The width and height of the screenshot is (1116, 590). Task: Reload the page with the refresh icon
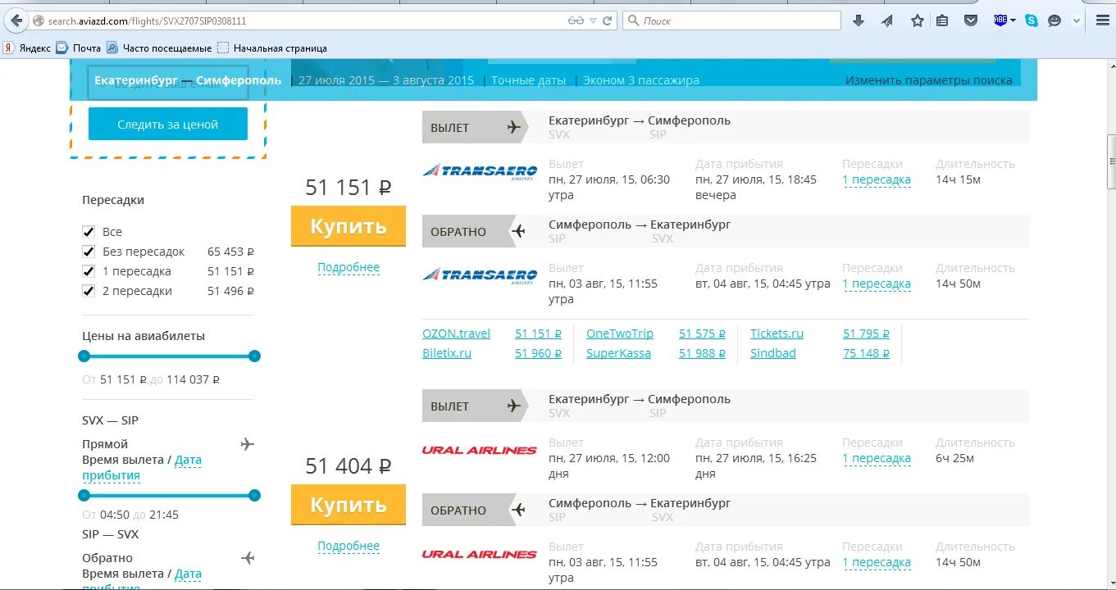pyautogui.click(x=608, y=20)
